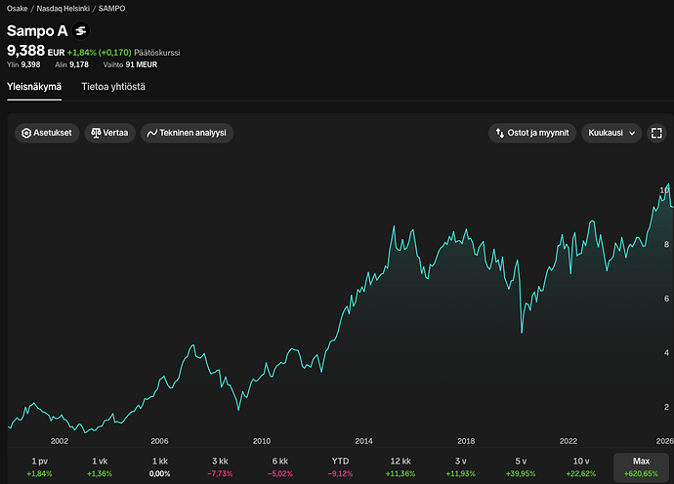674x484 pixels.
Task: Select the 12 kk time range
Action: tap(400, 466)
